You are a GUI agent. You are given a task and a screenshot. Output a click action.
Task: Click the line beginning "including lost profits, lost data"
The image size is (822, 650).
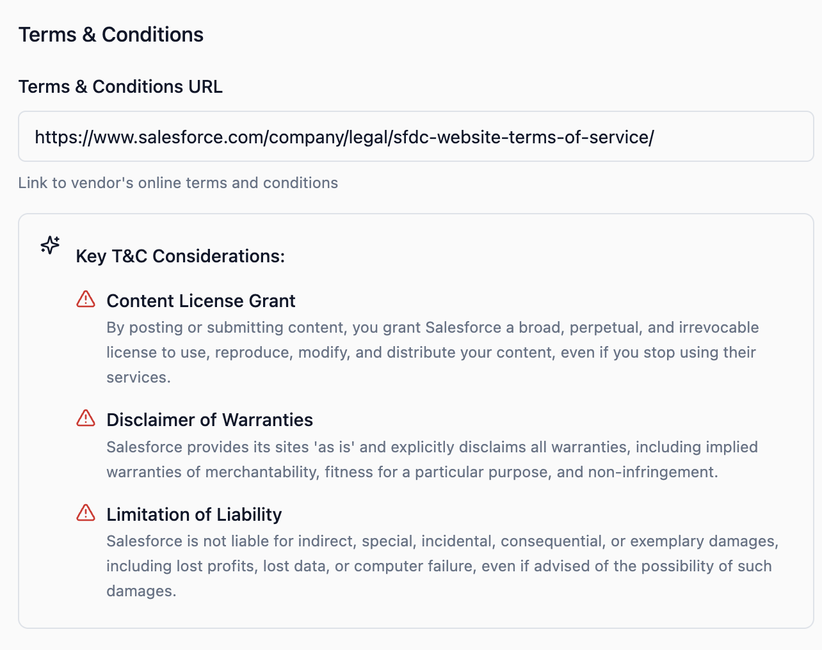point(439,566)
